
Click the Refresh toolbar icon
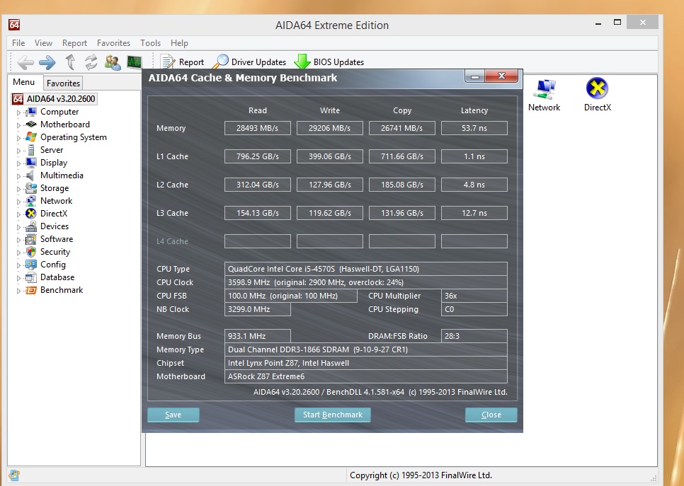click(91, 62)
